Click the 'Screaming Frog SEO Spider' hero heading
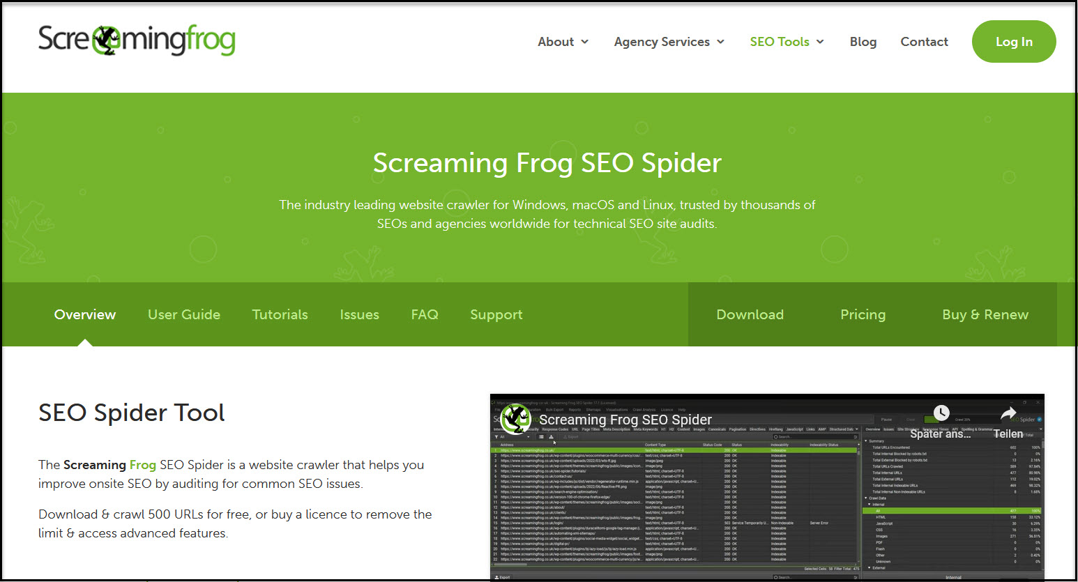This screenshot has height=582, width=1078. [x=547, y=163]
